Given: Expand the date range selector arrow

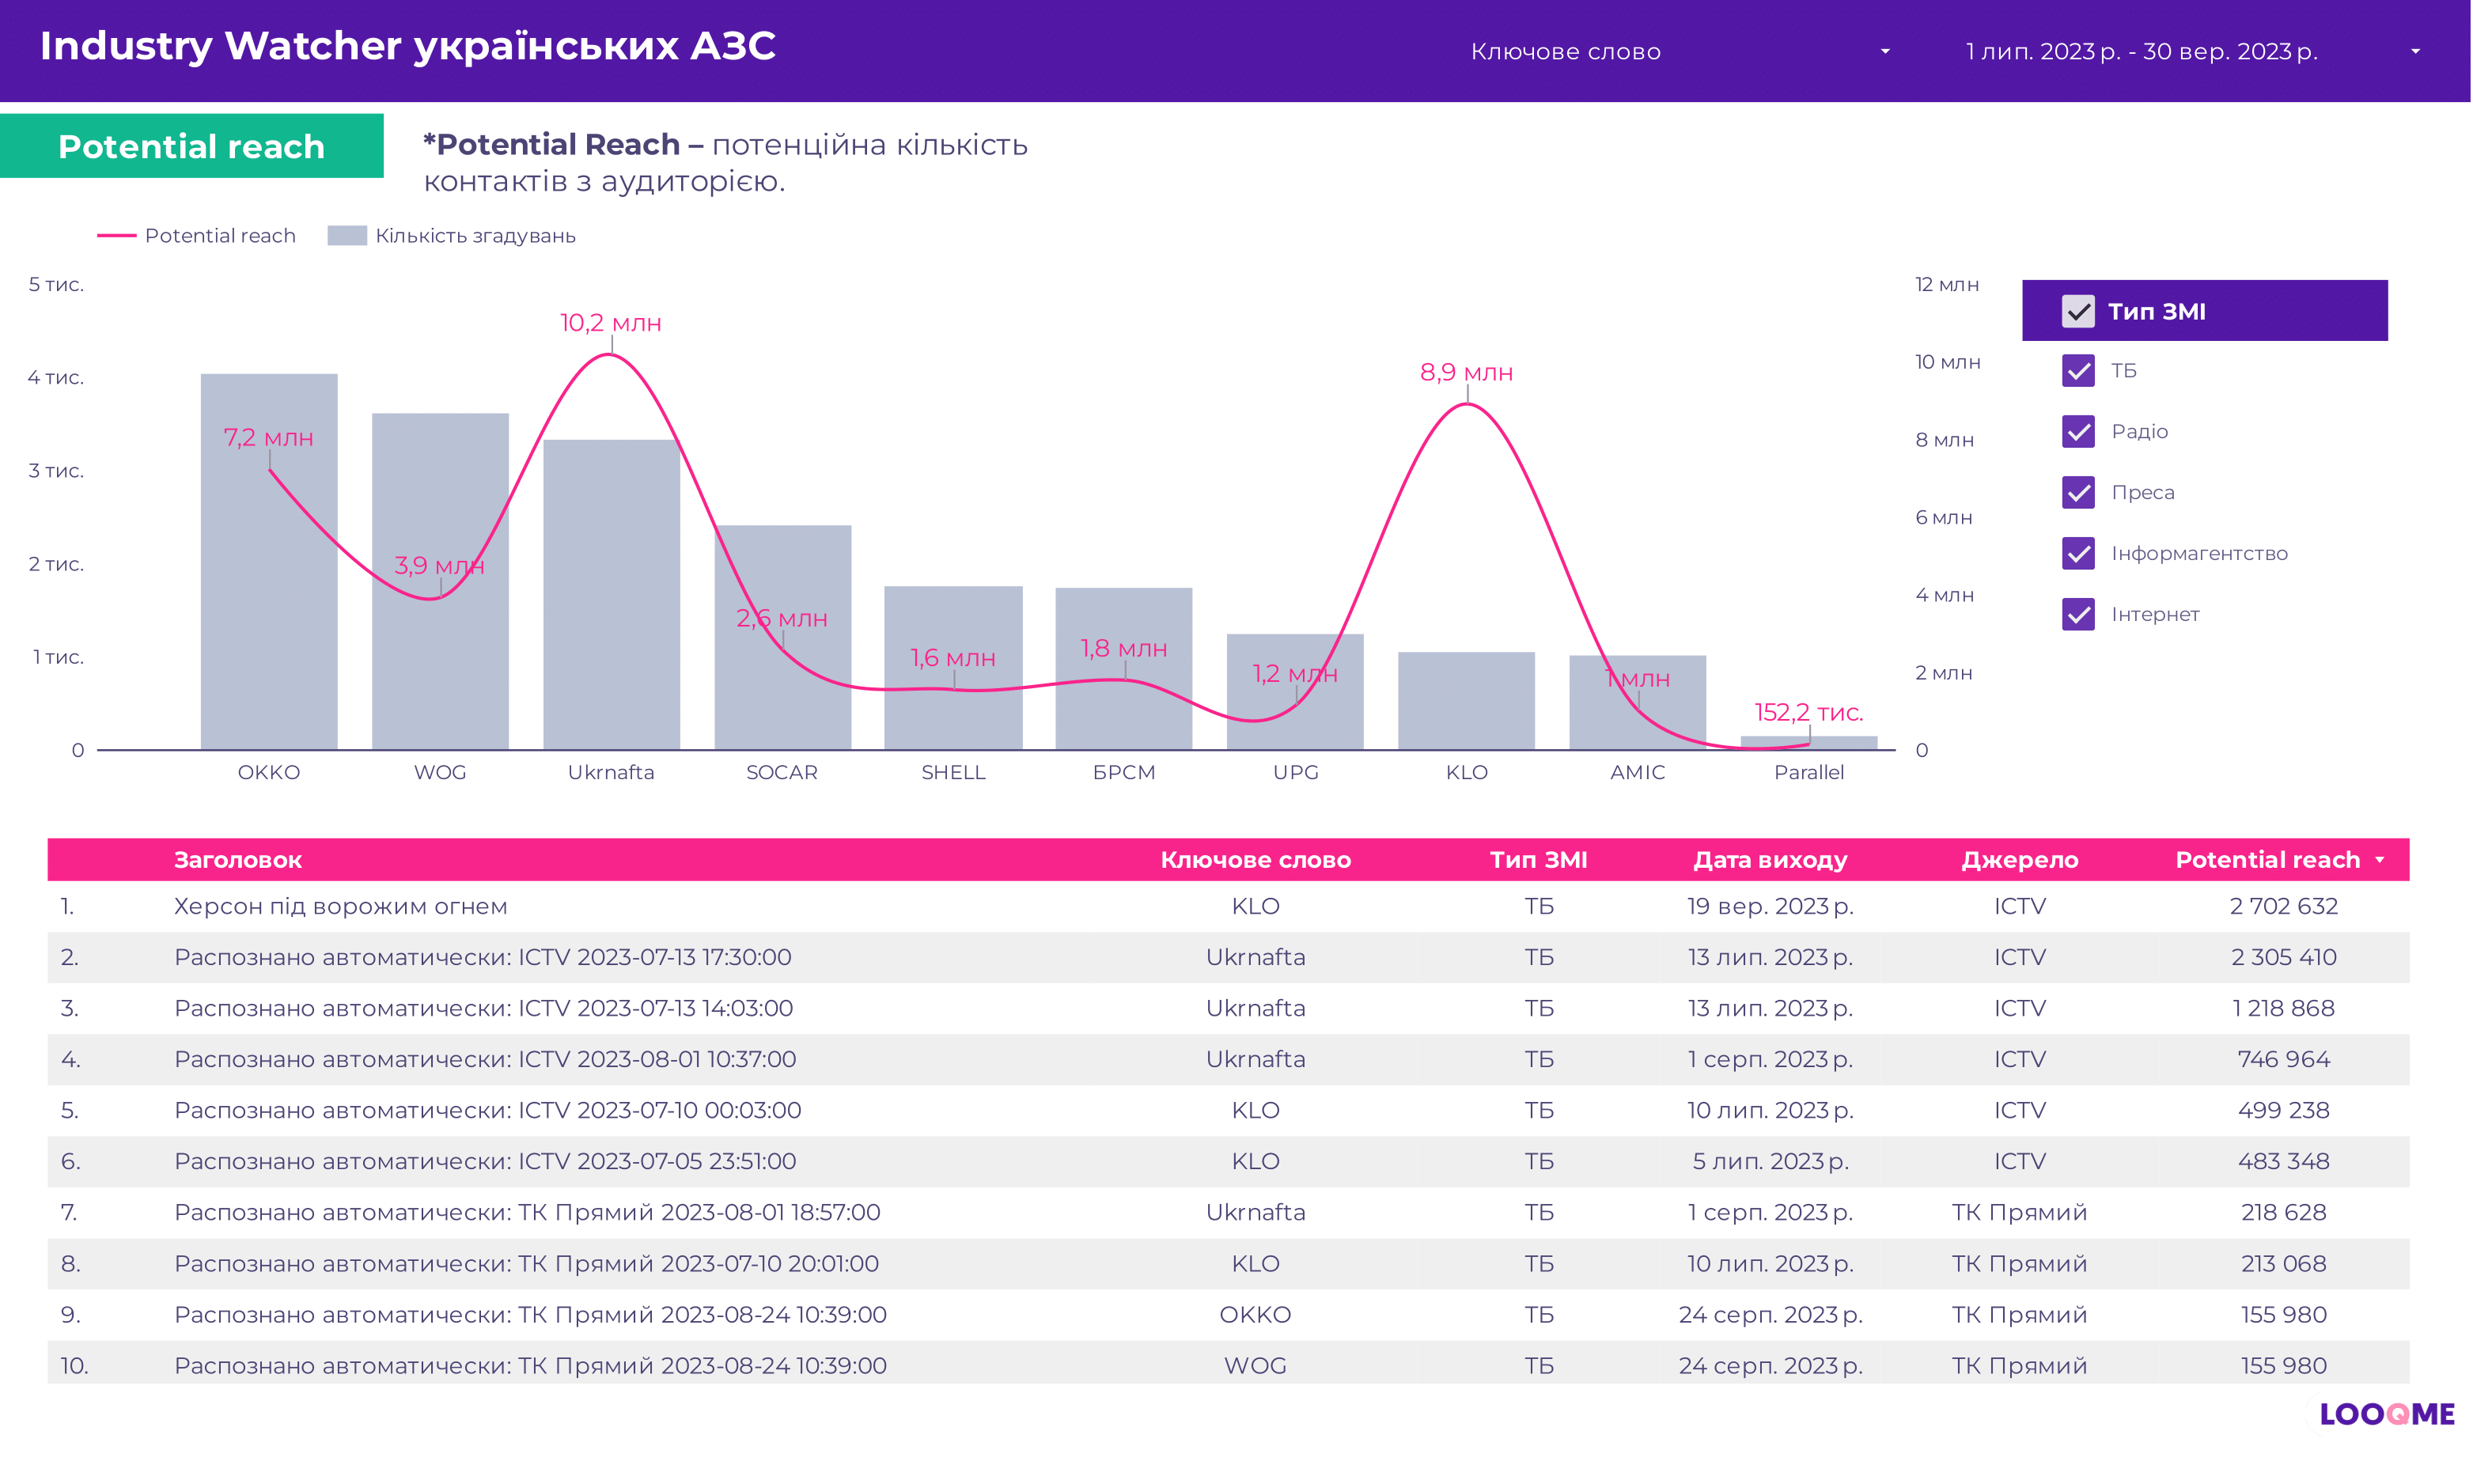Looking at the screenshot, I should pyautogui.click(x=2415, y=51).
